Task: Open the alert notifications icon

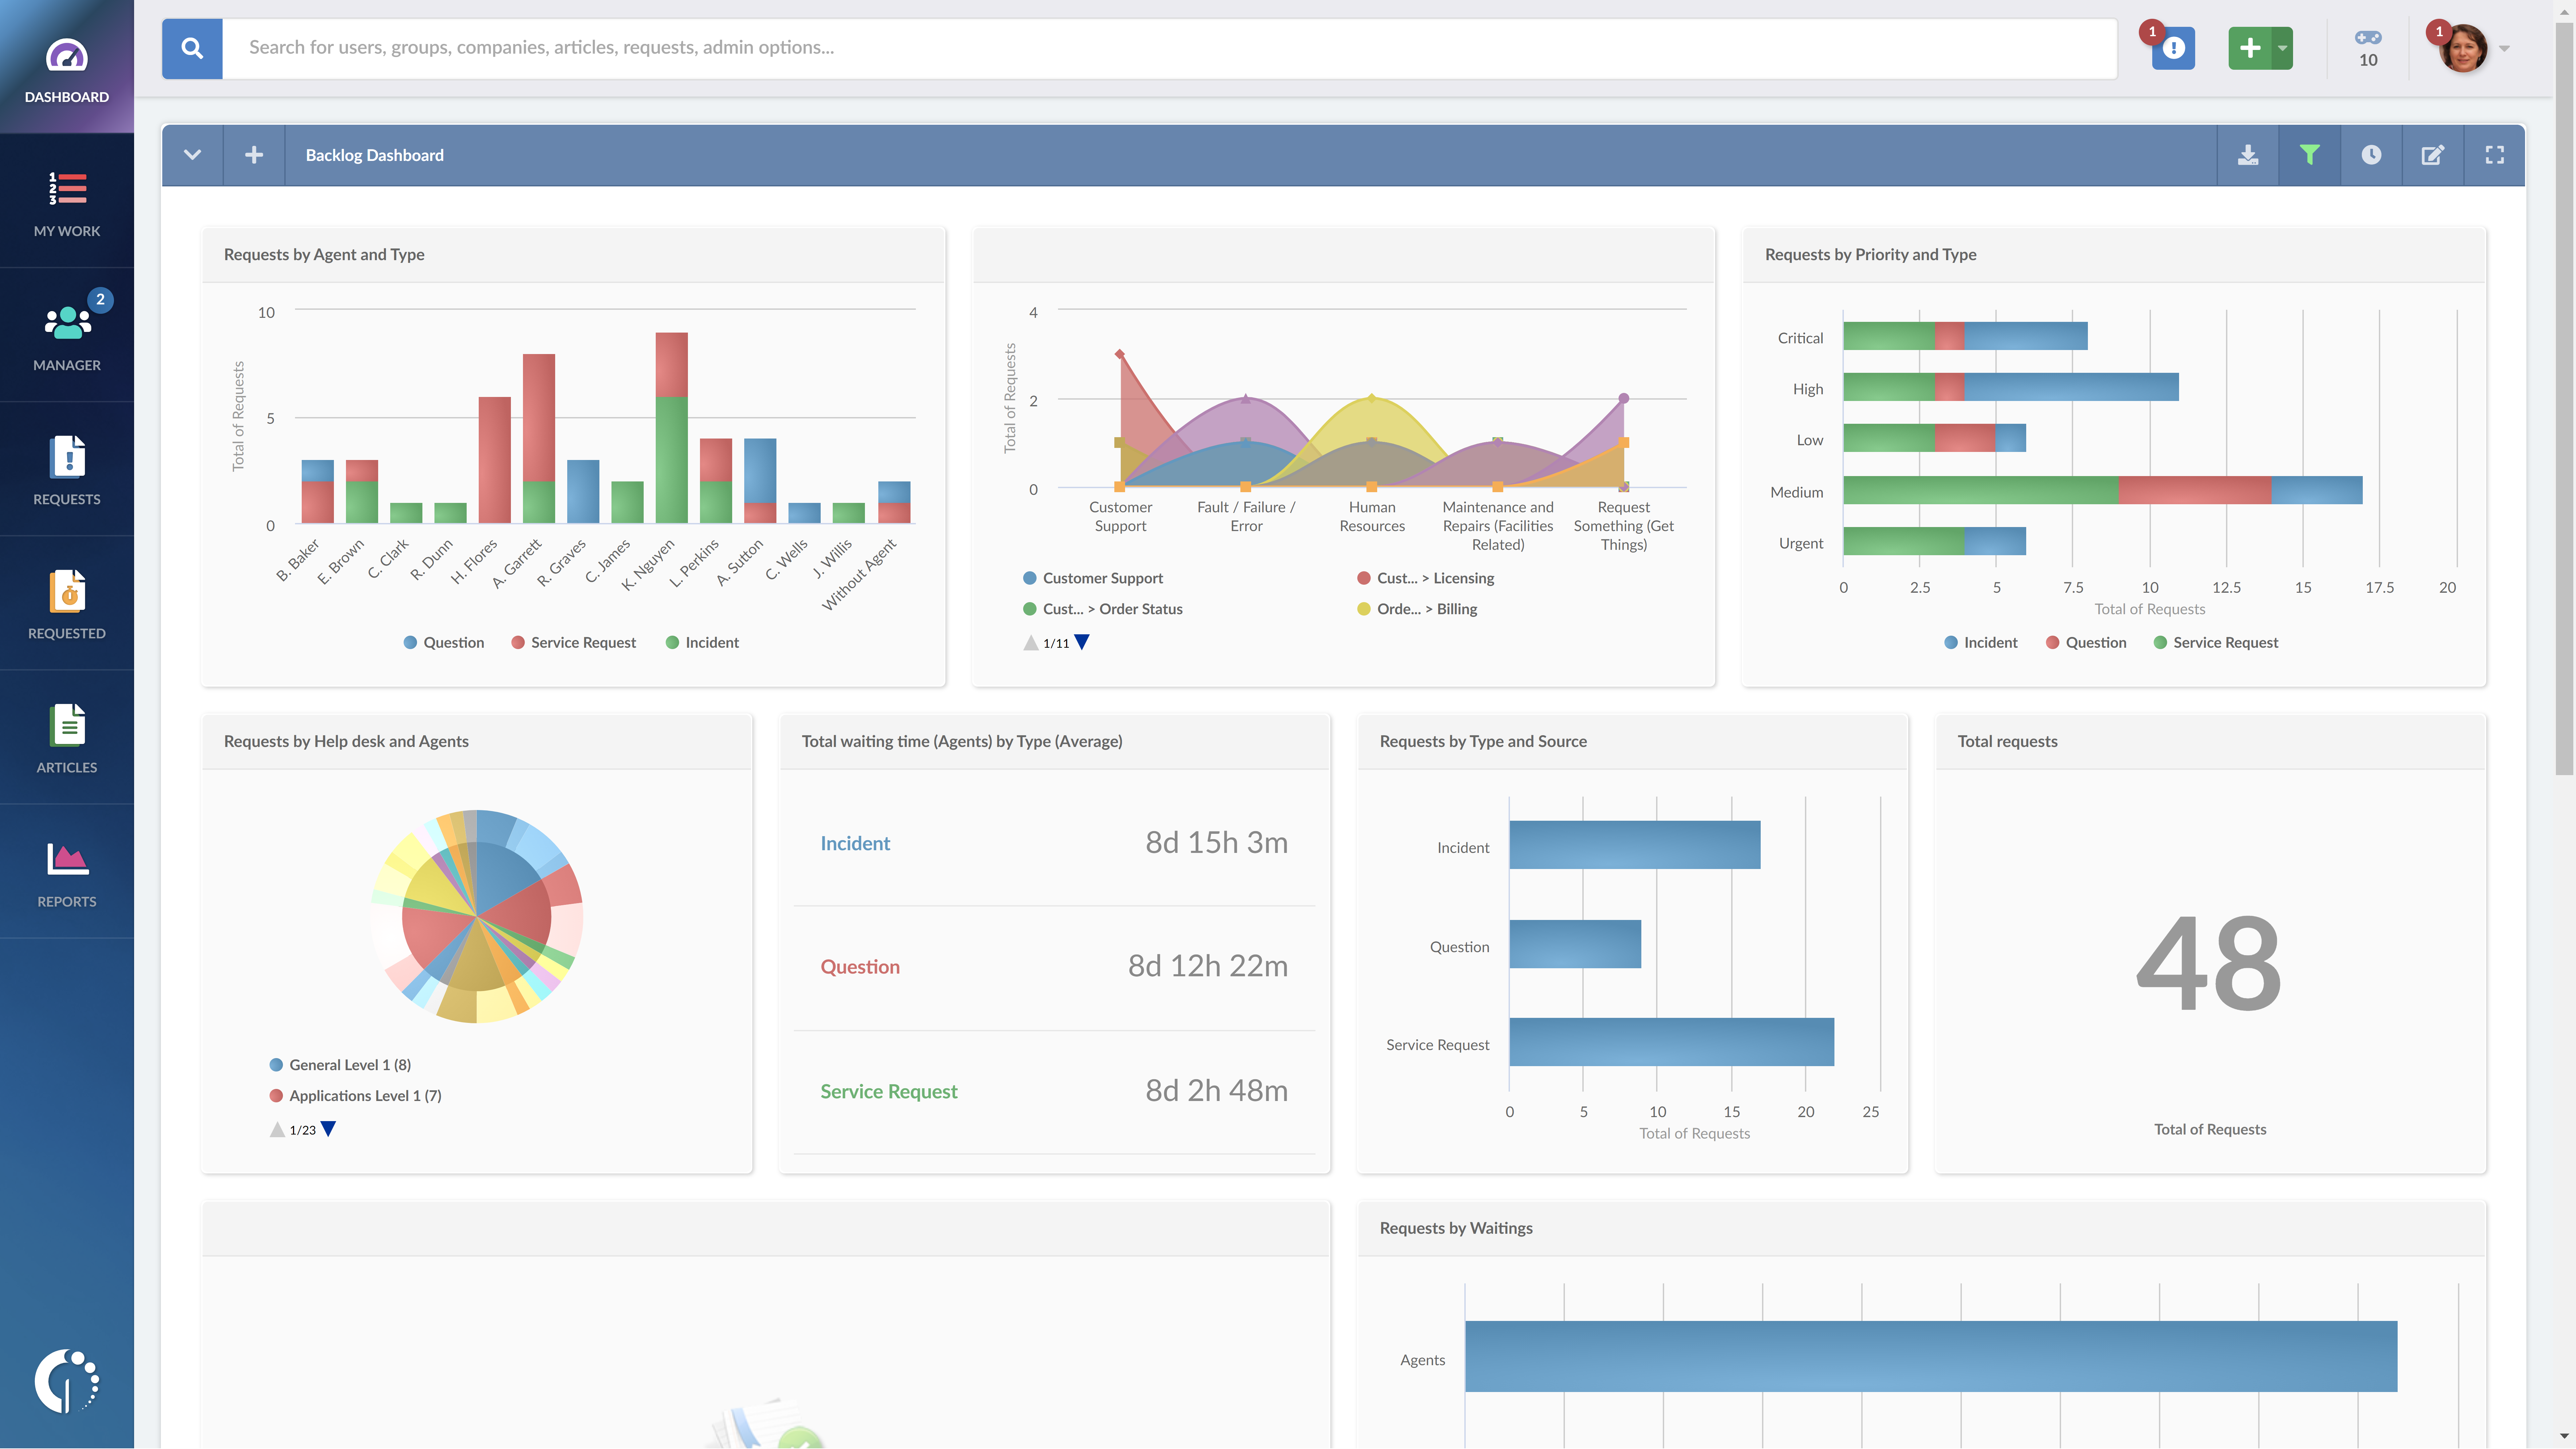Action: [2173, 48]
